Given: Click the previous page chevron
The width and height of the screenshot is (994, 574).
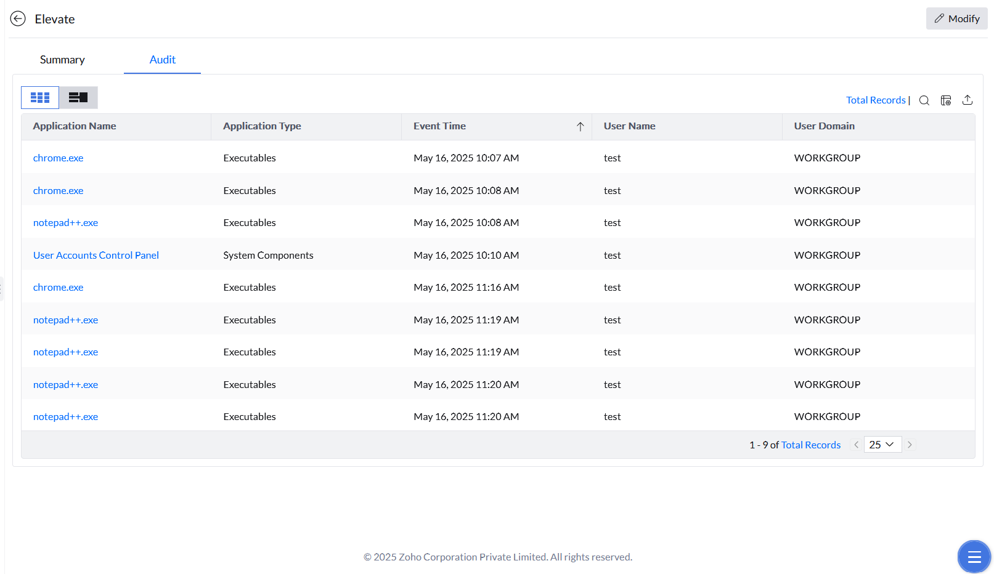Looking at the screenshot, I should [856, 444].
